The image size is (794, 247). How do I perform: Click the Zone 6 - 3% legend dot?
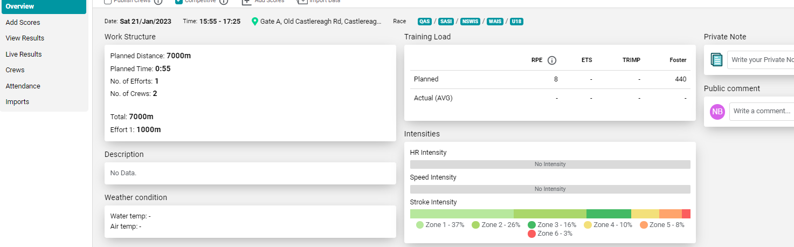(531, 234)
